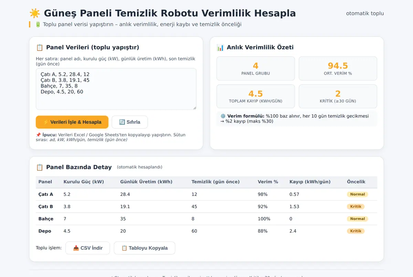Click the Toplu işlem: label
This screenshot has width=413, height=277.
(x=49, y=248)
